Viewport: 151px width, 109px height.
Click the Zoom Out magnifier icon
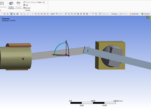pyautogui.click(x=8, y=14)
